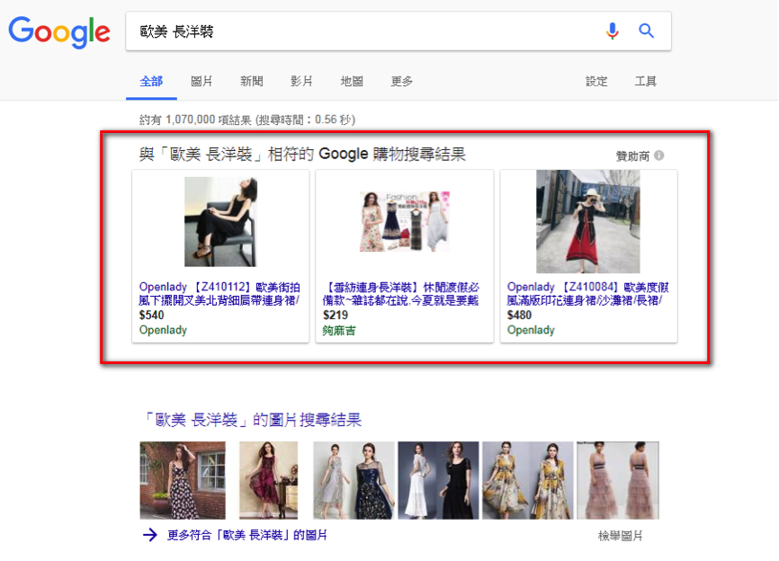The height and width of the screenshot is (561, 779).
Task: Click the Google logo
Action: (59, 31)
